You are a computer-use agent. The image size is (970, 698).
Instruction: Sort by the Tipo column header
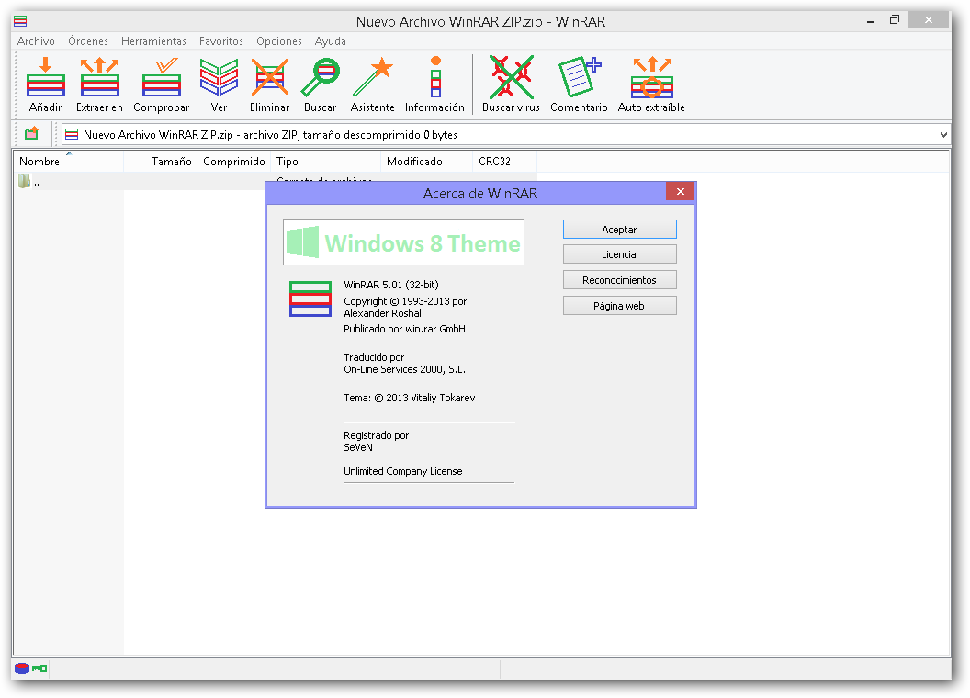pyautogui.click(x=325, y=161)
